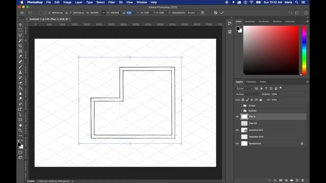Screen dimensions: 326x183
Task: Show the Seamless Grid layer
Action: 237,137
